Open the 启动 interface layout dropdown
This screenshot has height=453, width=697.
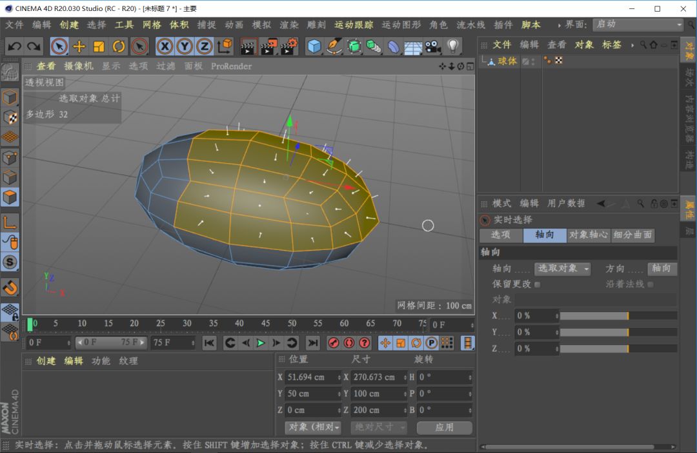click(x=638, y=24)
